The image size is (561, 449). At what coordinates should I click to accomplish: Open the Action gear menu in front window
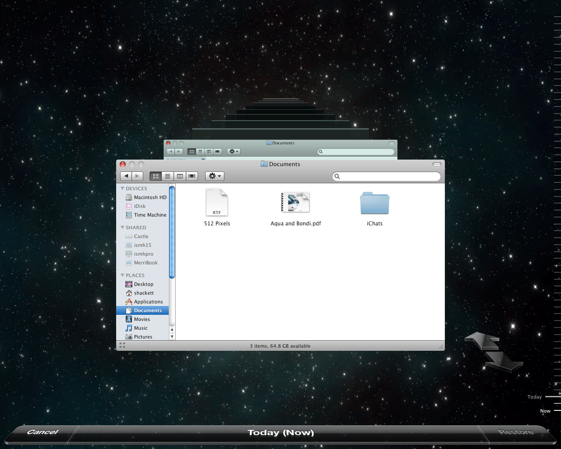point(215,176)
